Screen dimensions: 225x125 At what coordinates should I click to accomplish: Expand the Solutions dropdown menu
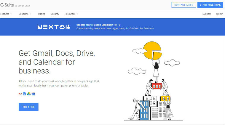coord(25,14)
